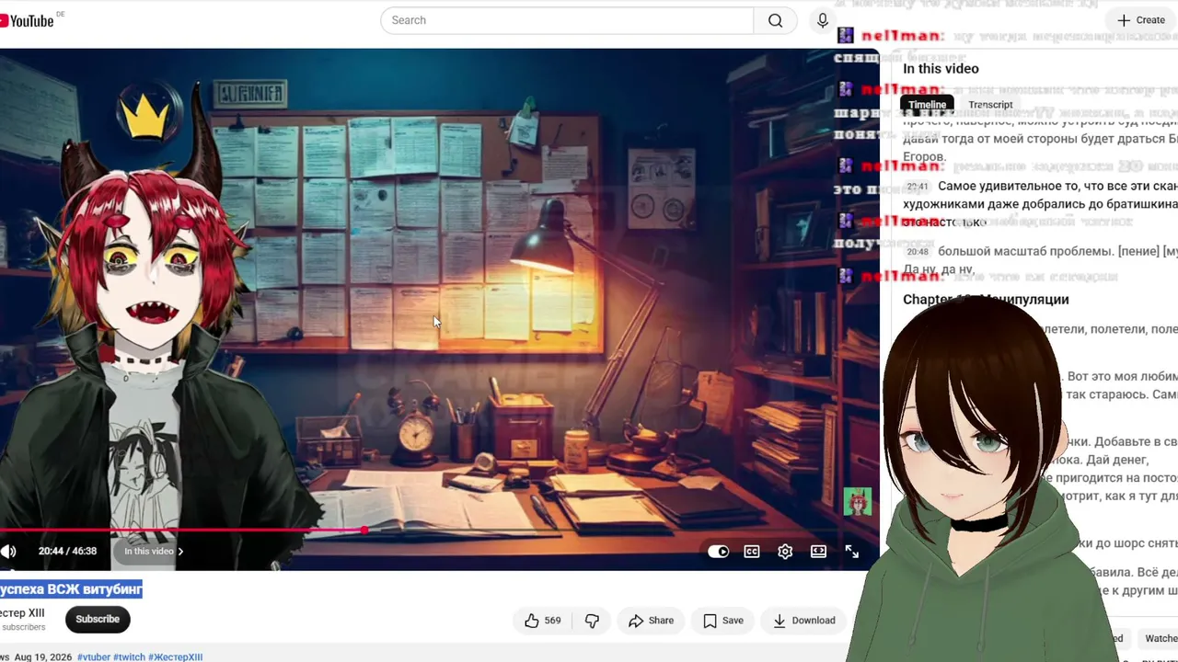This screenshot has width=1178, height=662.
Task: Enter fullscreen mode
Action: tap(852, 552)
